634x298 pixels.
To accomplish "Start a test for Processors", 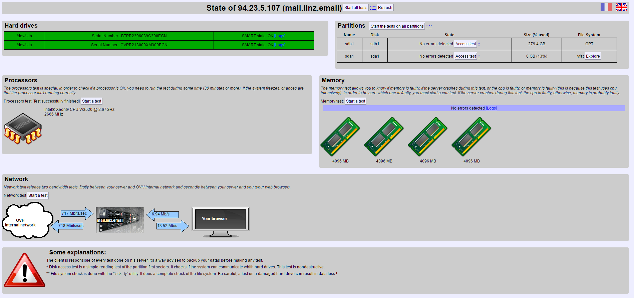I will (91, 101).
